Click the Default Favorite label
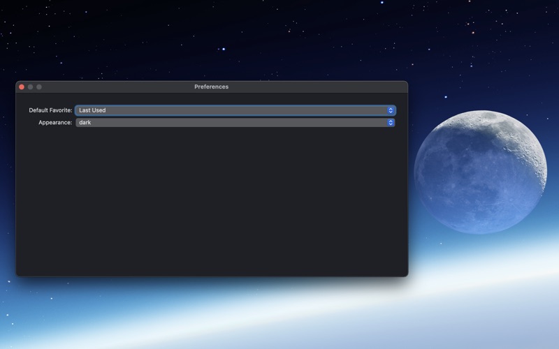 50,110
